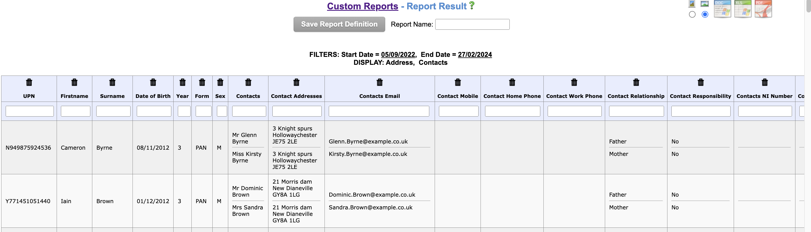The width and height of the screenshot is (811, 232).
Task: Click the Sex filter box
Action: point(222,111)
